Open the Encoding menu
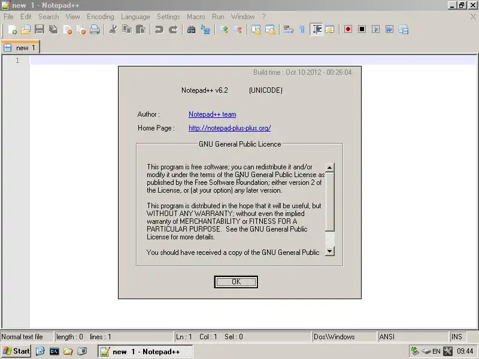The height and width of the screenshot is (359, 479). coord(100,17)
